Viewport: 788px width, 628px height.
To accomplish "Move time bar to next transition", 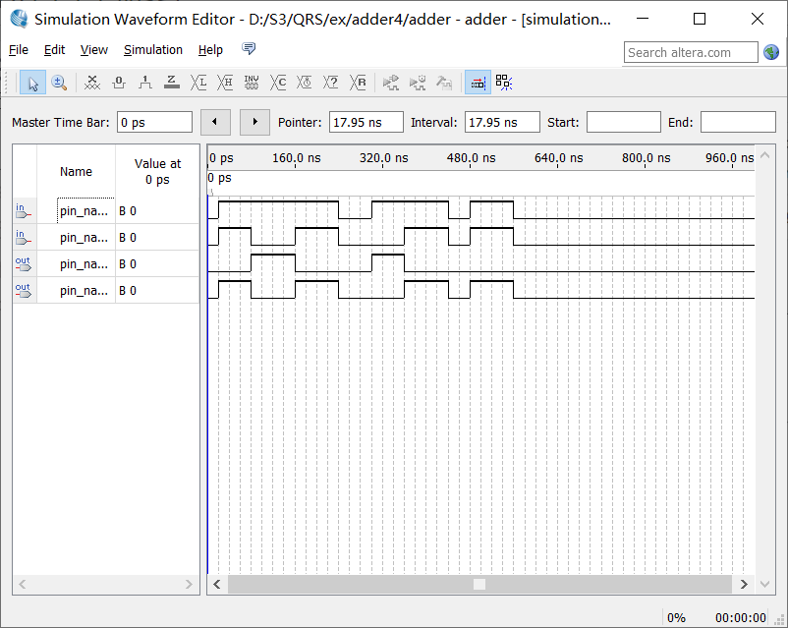I will 254,122.
